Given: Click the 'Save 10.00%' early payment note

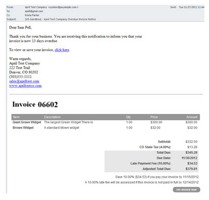Looking at the screenshot, I should [157, 177].
